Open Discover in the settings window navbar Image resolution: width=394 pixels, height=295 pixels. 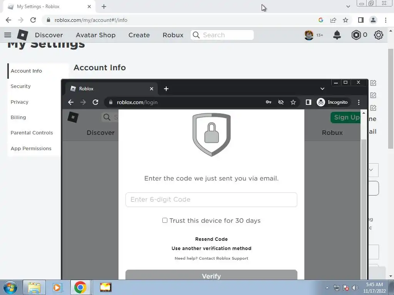[49, 35]
